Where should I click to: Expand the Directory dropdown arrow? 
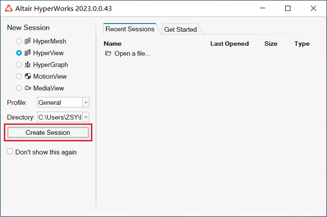(x=86, y=117)
